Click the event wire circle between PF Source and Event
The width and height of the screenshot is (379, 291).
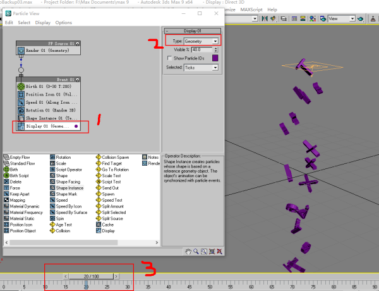click(21, 70)
